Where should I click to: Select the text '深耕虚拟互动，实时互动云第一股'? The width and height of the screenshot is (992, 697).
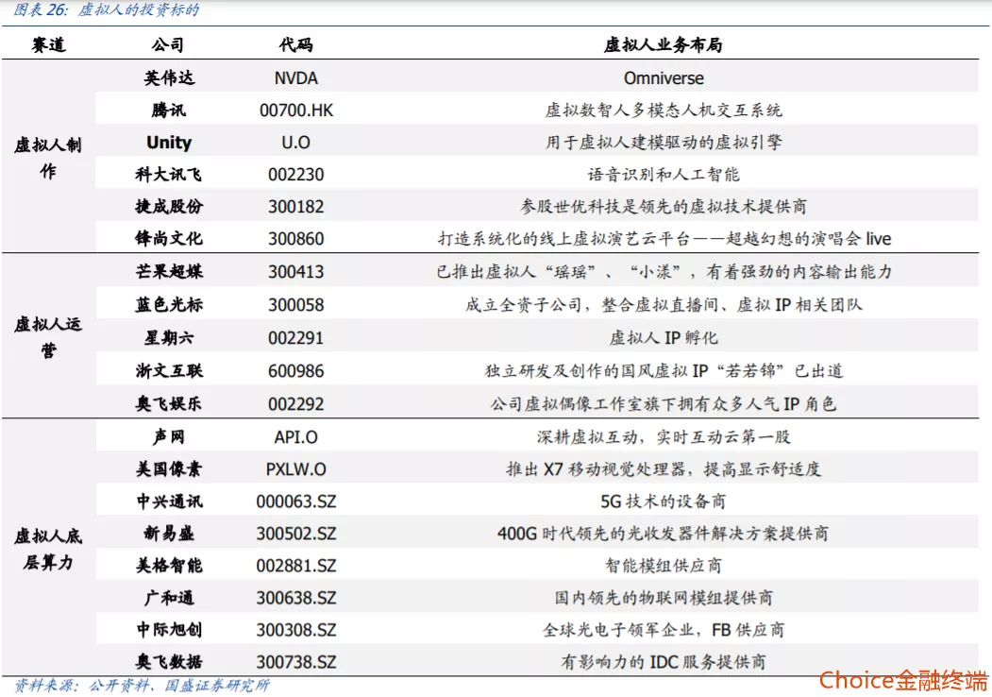(x=664, y=437)
